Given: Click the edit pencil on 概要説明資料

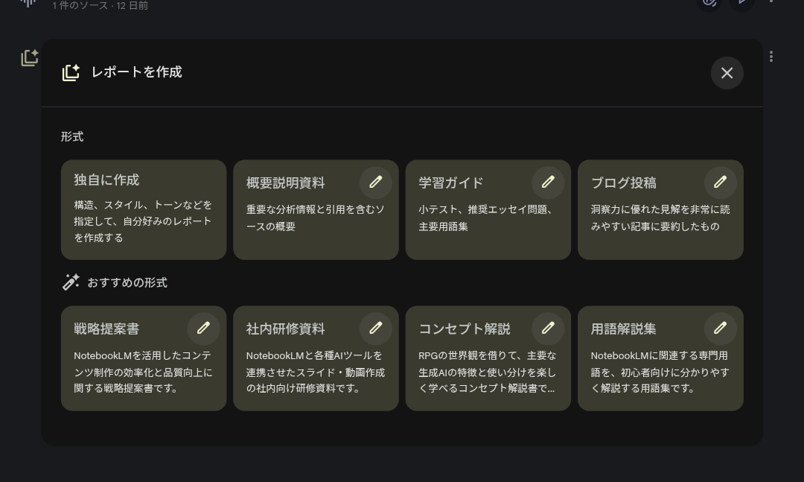Looking at the screenshot, I should [x=376, y=182].
